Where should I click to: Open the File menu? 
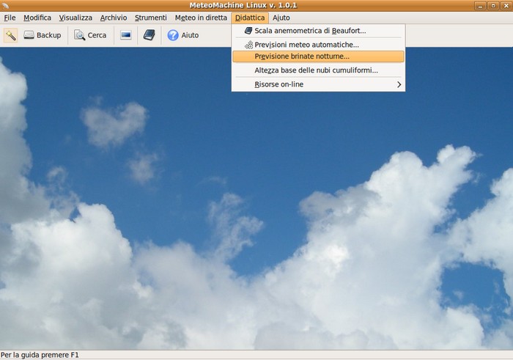pos(10,18)
